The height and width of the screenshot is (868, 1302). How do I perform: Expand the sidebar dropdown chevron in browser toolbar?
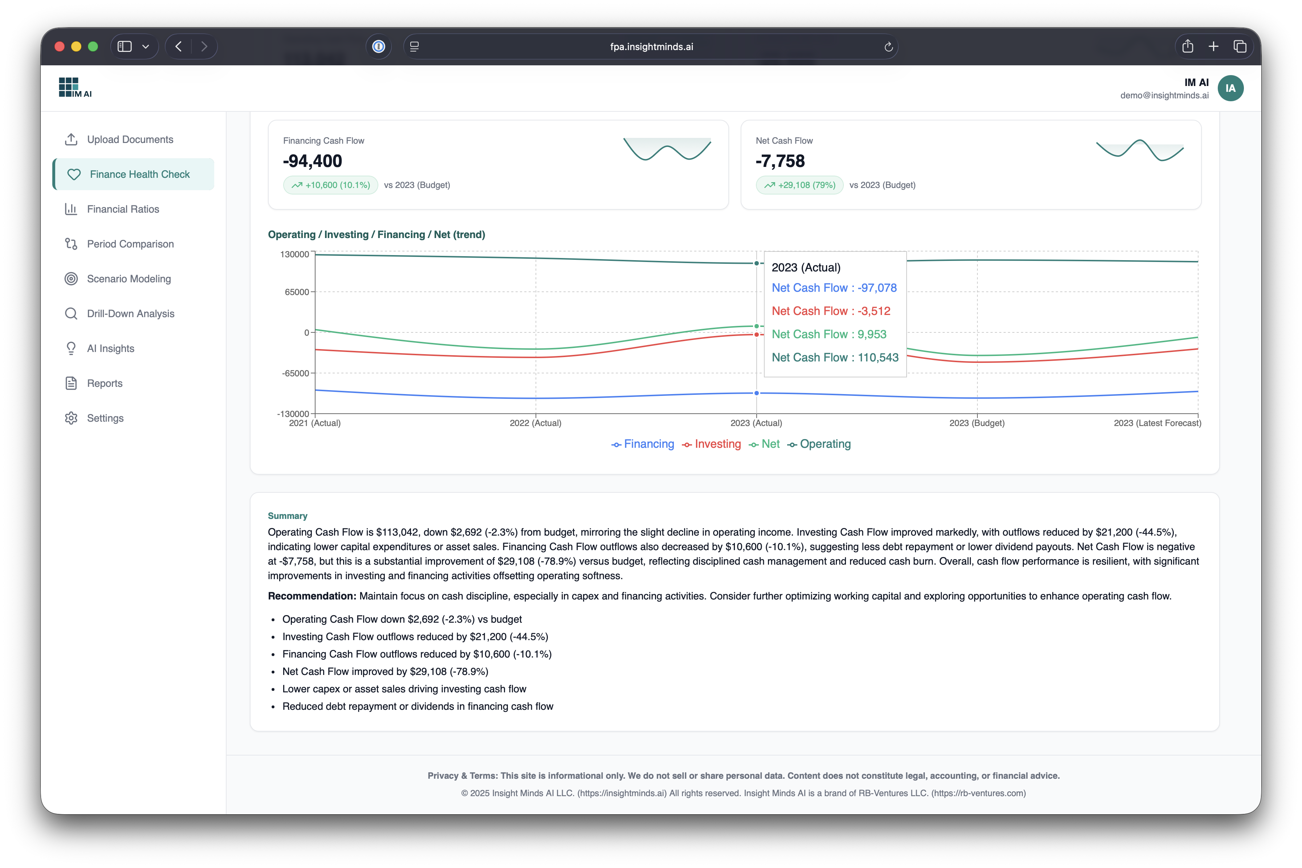146,46
